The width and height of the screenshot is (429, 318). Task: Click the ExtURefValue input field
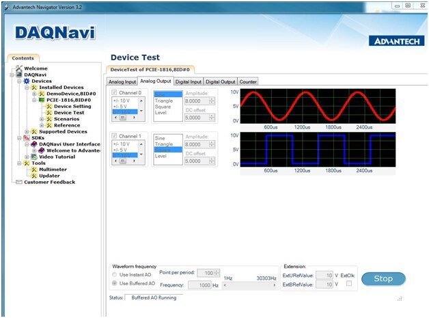324,275
